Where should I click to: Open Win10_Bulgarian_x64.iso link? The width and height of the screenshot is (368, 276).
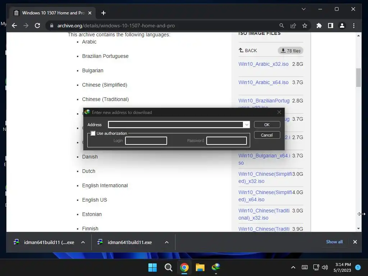(x=264, y=159)
